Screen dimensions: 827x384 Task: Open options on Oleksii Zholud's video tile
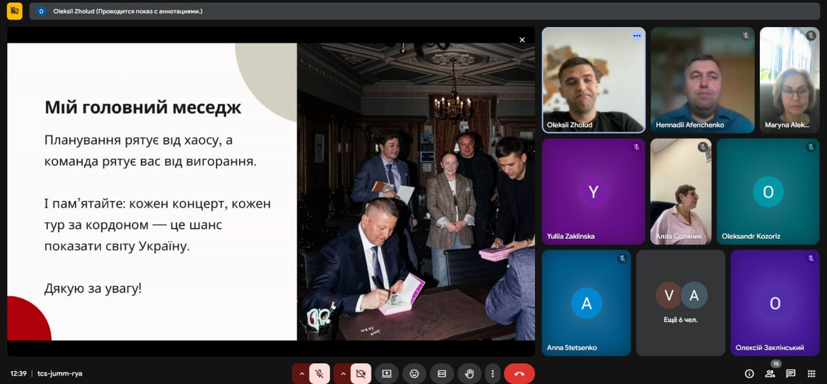(x=636, y=35)
